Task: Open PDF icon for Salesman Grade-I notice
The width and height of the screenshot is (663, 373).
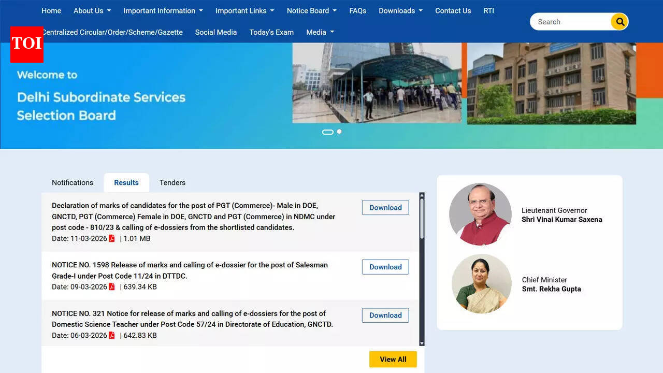Action: (112, 286)
